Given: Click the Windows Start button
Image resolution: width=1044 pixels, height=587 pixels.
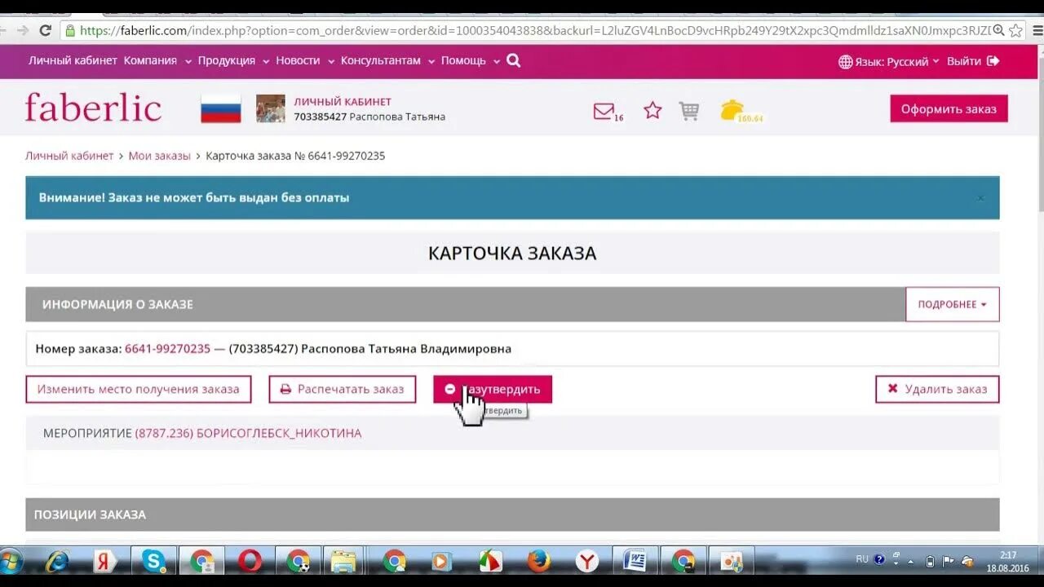Looking at the screenshot, I should point(11,561).
